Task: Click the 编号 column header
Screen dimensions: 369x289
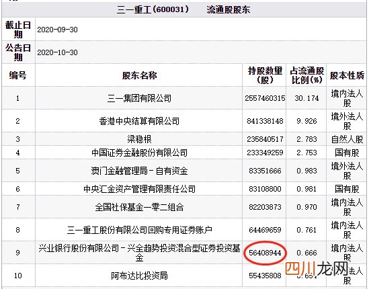Action: 18,75
